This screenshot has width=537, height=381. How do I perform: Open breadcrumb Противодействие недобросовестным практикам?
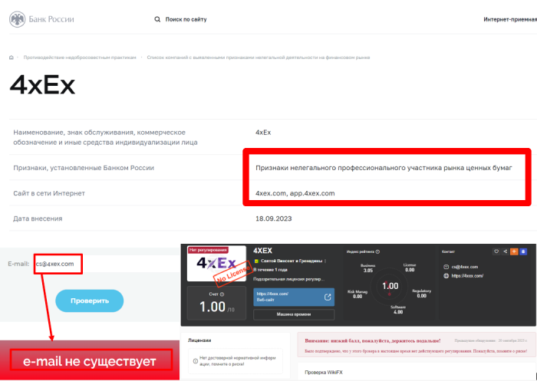coord(80,57)
